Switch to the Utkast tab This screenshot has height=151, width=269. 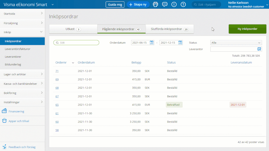coord(73,29)
